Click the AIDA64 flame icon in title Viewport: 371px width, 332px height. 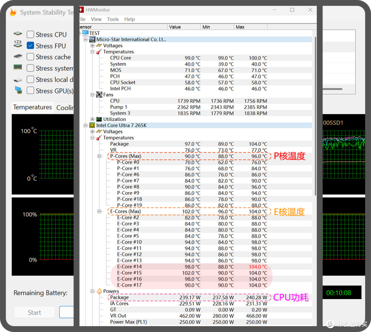click(x=13, y=12)
